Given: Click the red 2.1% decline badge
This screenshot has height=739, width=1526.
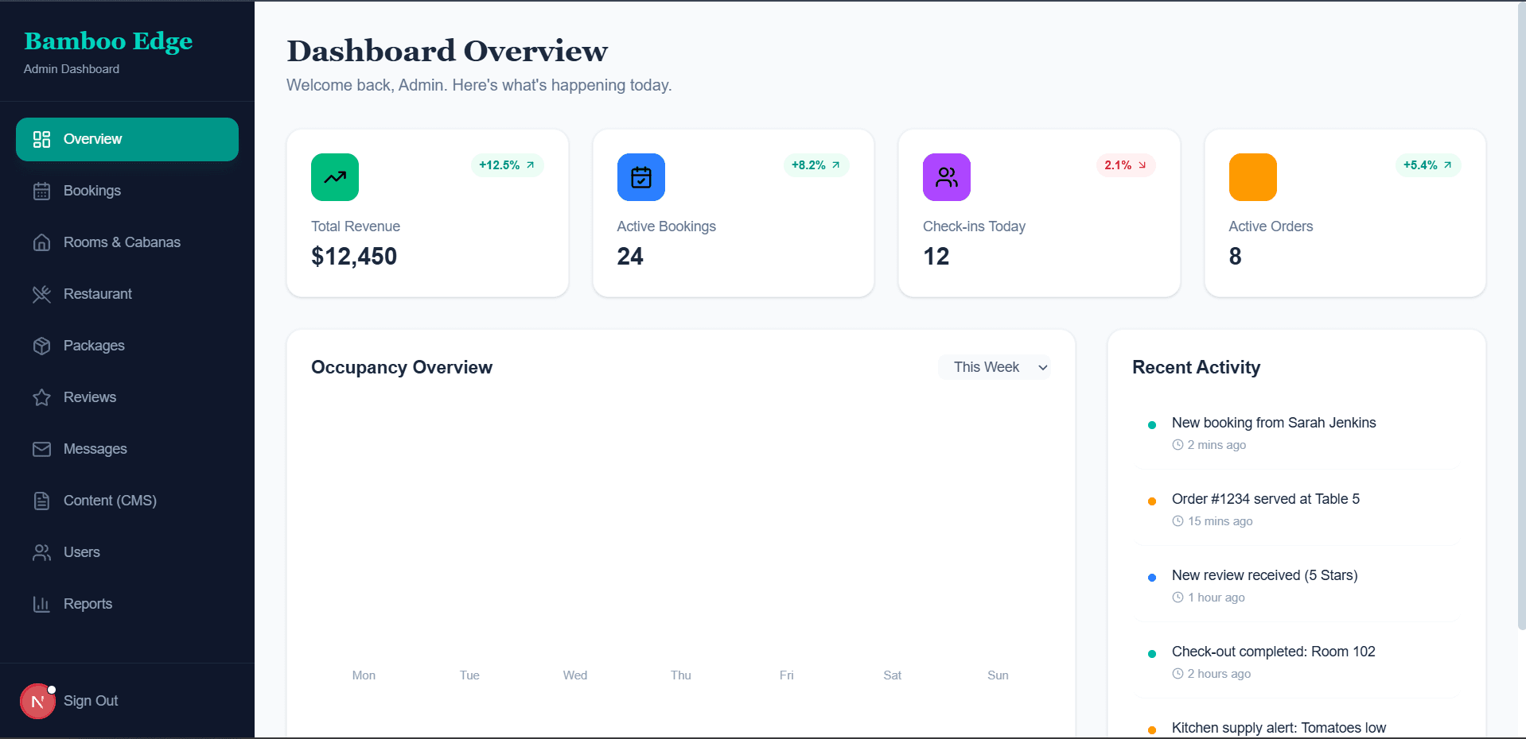Looking at the screenshot, I should pyautogui.click(x=1124, y=165).
